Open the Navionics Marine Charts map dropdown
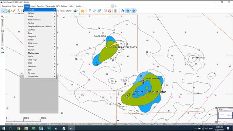Viewport: 233px width, 131px height. 64,11
